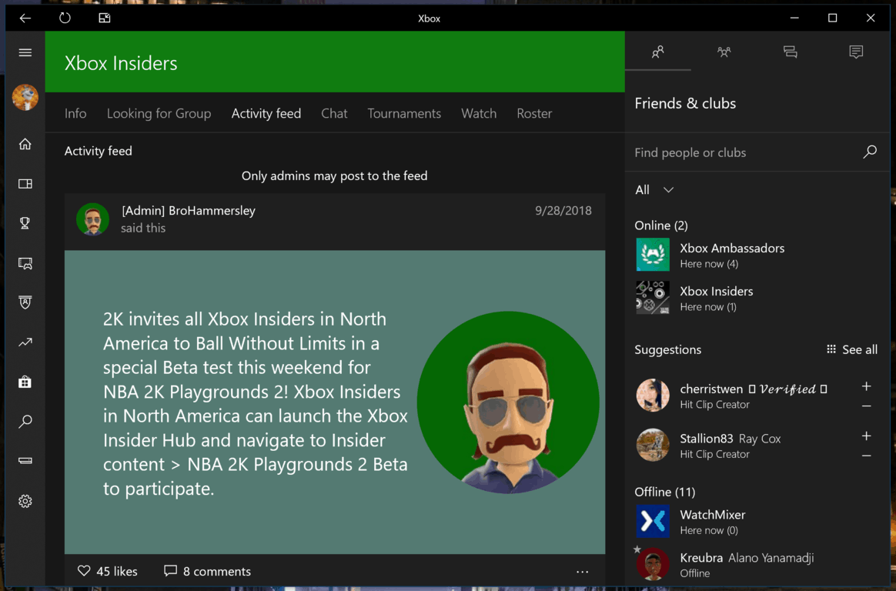Go to Home in the sidebar
The image size is (896, 591).
click(x=25, y=144)
